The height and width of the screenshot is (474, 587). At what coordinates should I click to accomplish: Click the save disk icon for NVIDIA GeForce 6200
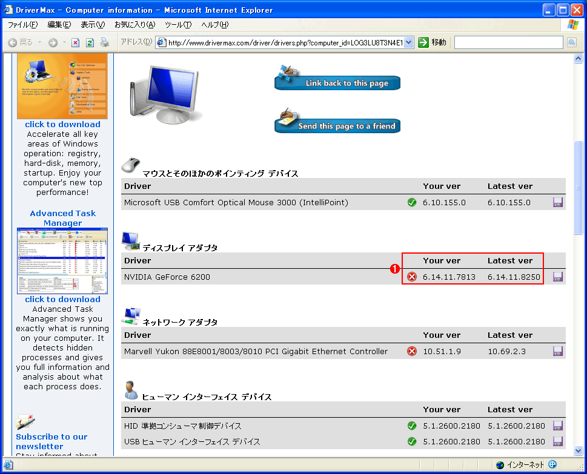point(558,277)
